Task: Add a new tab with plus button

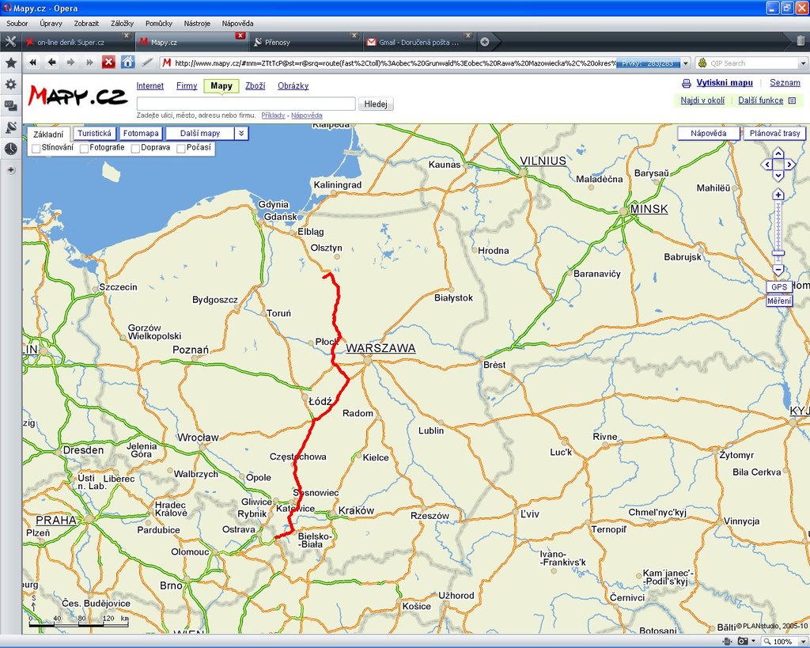Action: click(x=485, y=42)
